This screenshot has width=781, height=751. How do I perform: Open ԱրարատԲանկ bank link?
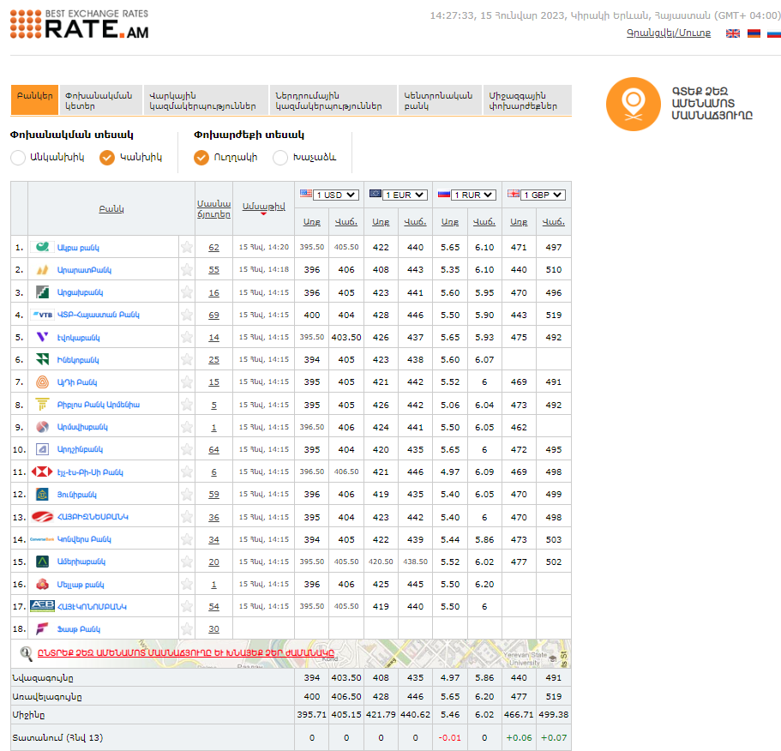tap(84, 270)
